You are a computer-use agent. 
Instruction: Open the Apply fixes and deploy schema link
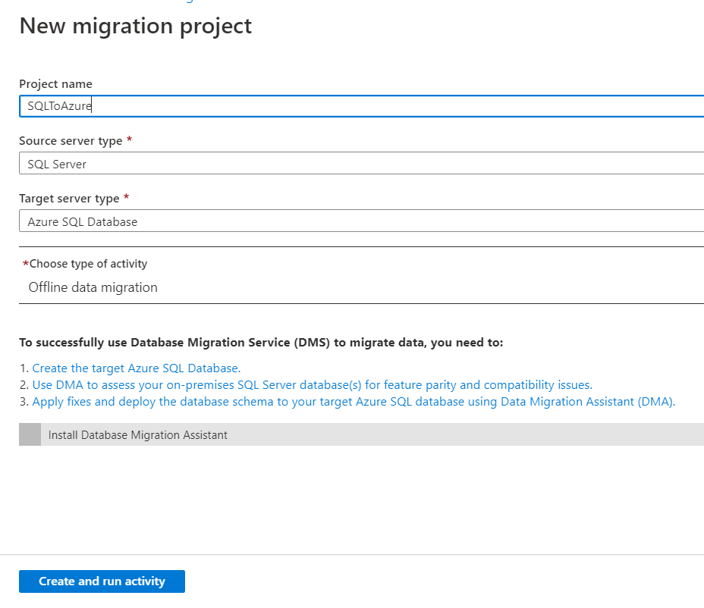pos(353,401)
